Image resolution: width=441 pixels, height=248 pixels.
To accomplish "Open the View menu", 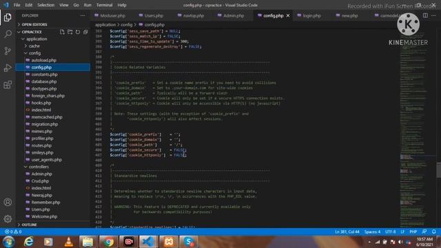I will click(x=64, y=5).
